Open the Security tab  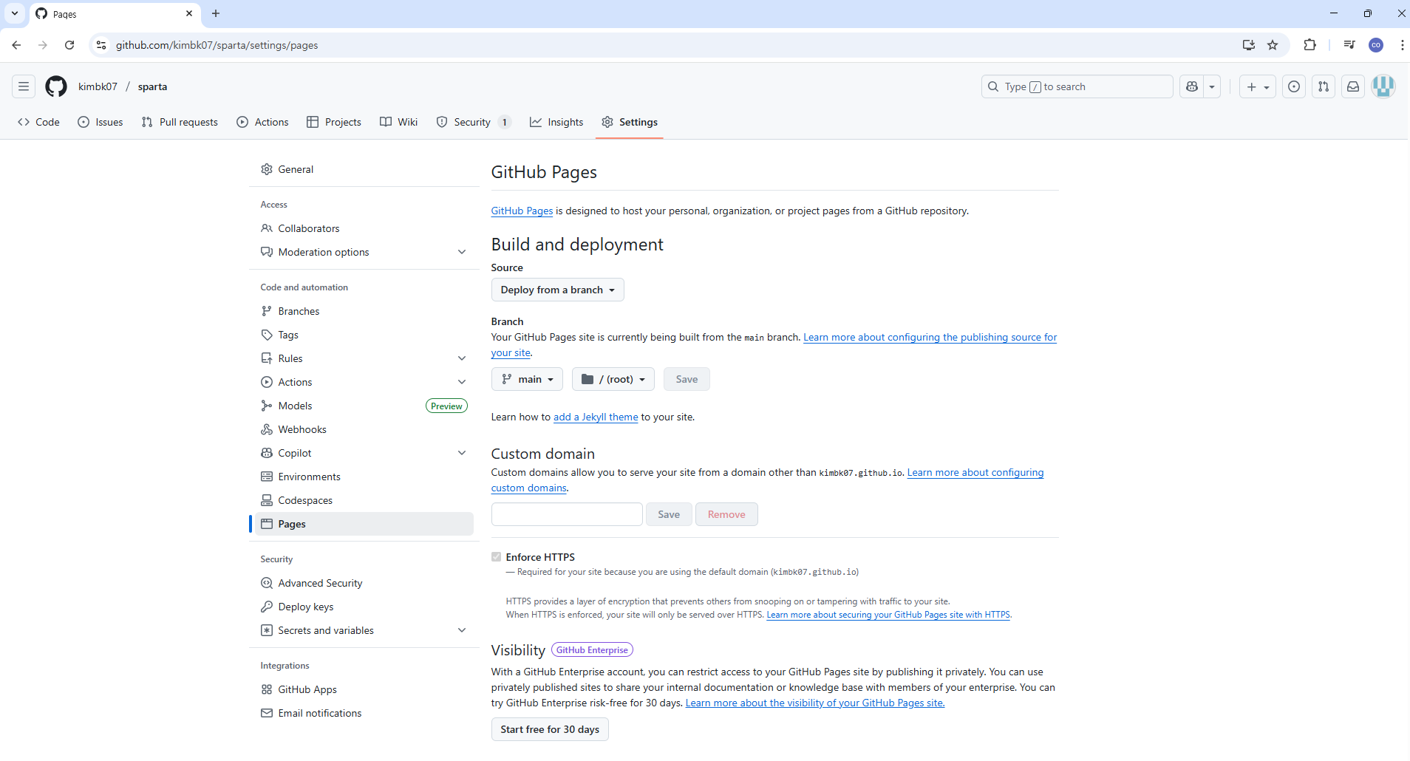pos(473,122)
